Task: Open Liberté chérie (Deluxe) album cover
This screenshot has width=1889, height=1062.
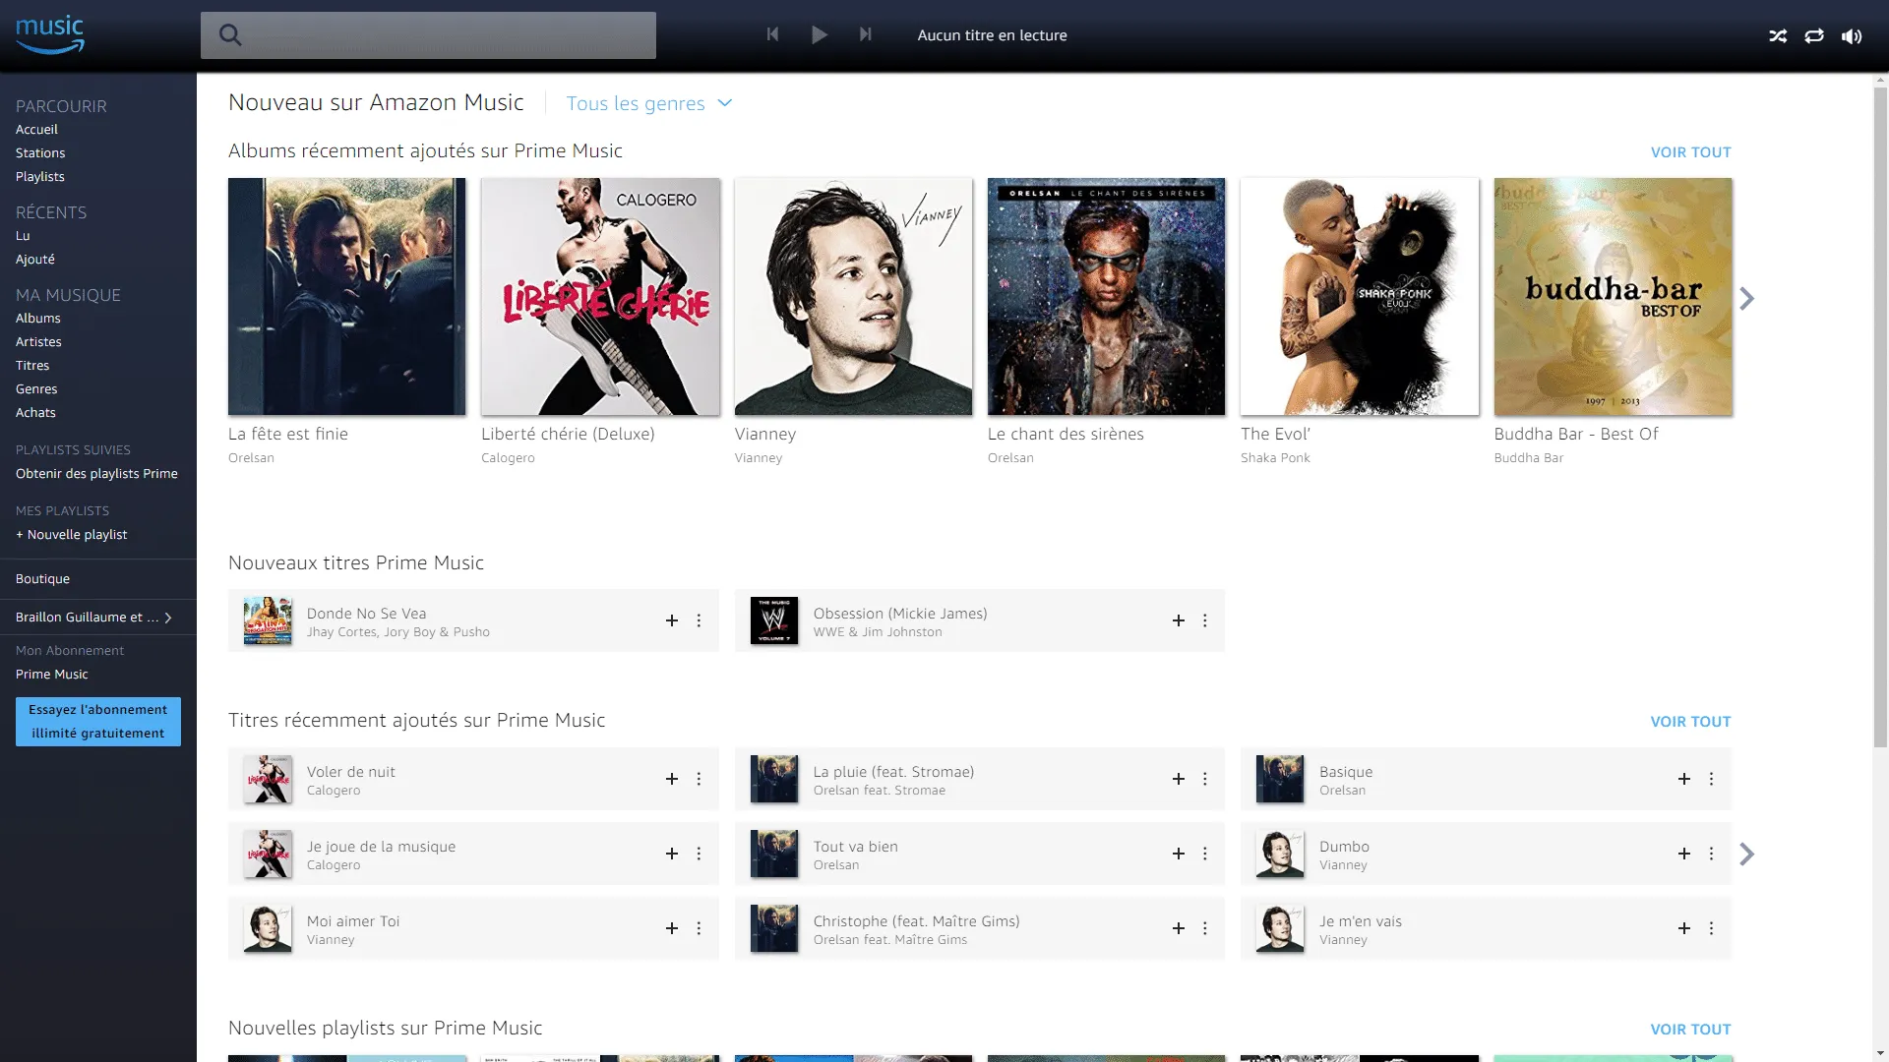Action: [x=600, y=296]
